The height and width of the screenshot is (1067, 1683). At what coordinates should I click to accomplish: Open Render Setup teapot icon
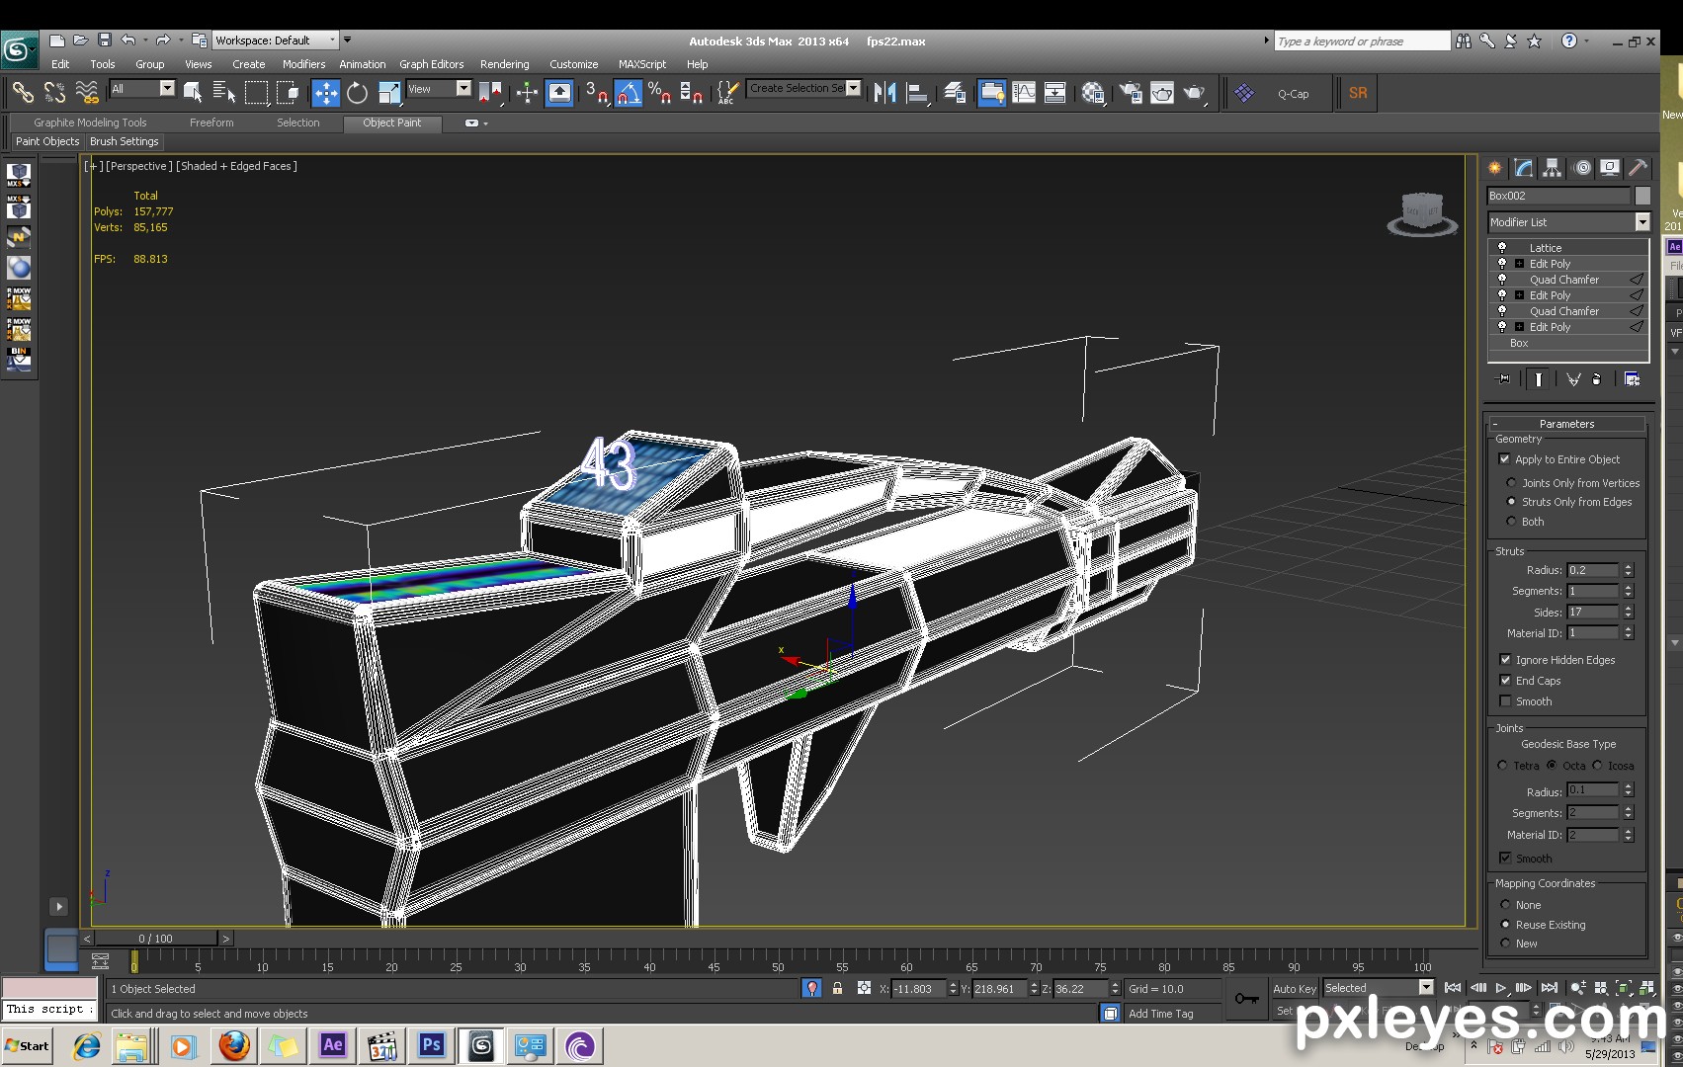tap(1130, 93)
